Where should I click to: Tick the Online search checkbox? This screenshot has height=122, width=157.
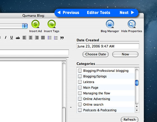(80, 104)
